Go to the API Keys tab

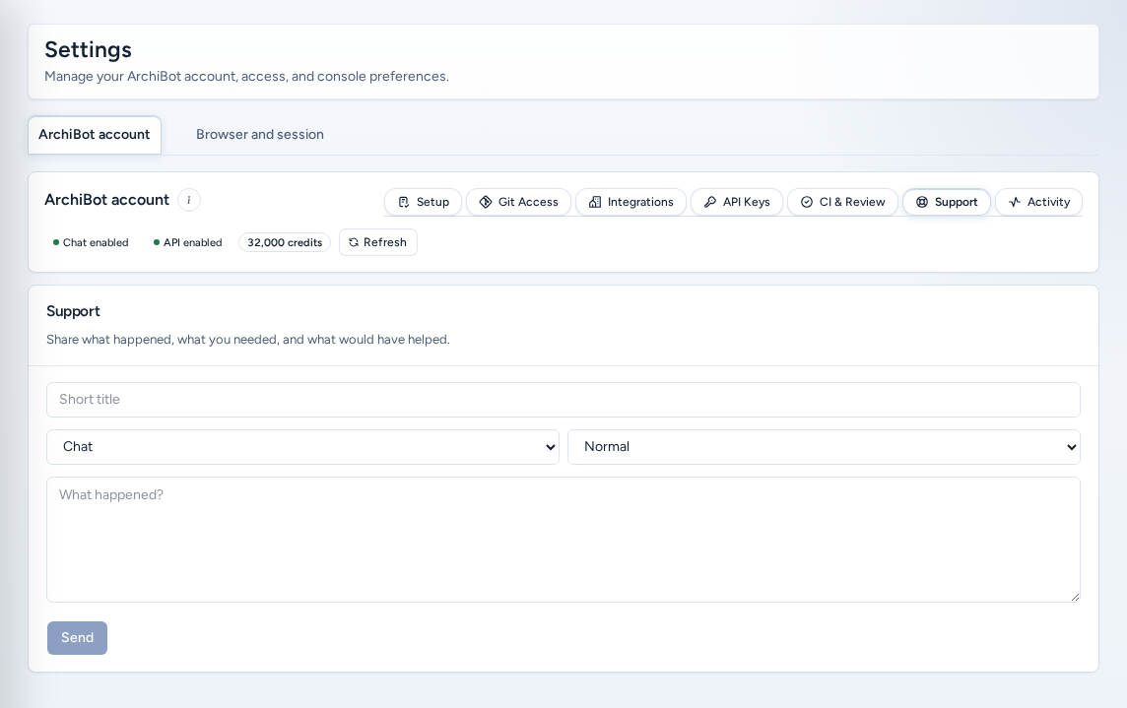click(737, 202)
